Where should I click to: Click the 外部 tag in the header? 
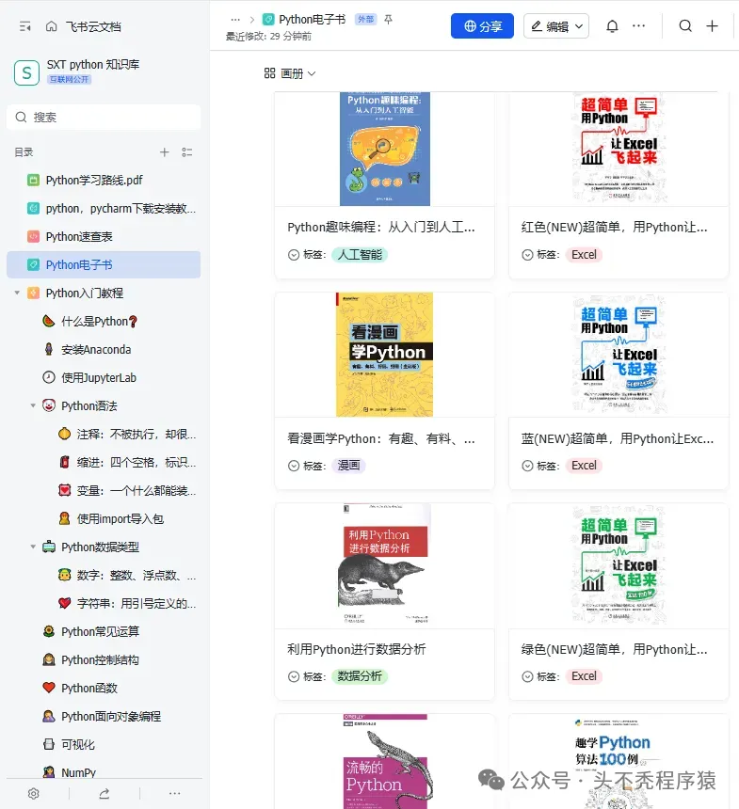coord(365,20)
